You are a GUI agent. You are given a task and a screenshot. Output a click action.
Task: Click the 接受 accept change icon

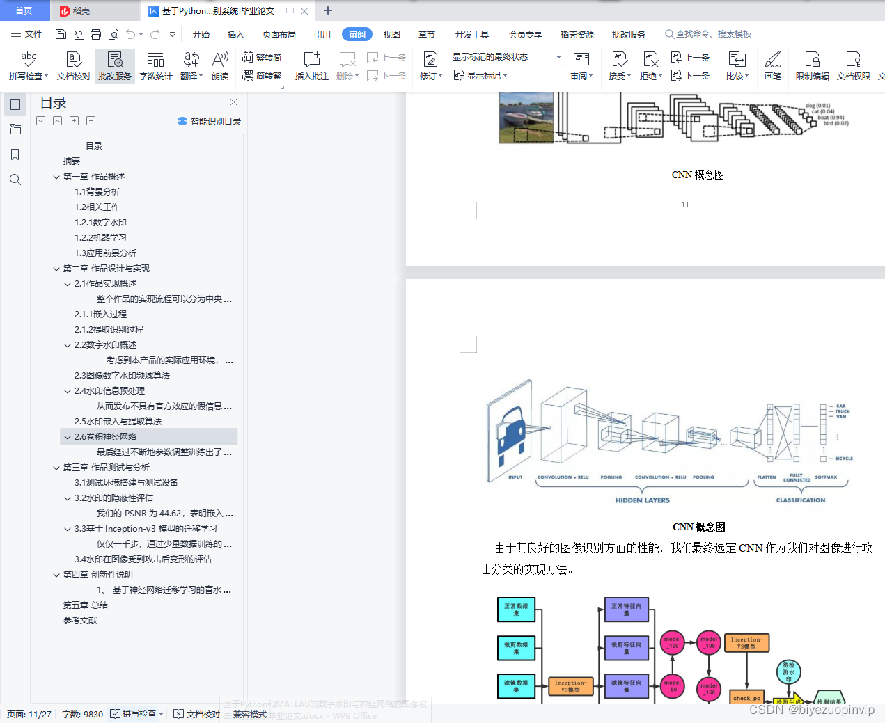pos(619,66)
